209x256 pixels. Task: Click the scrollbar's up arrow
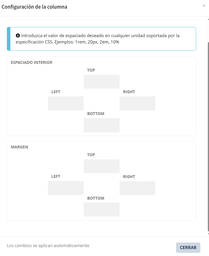[208, 19]
